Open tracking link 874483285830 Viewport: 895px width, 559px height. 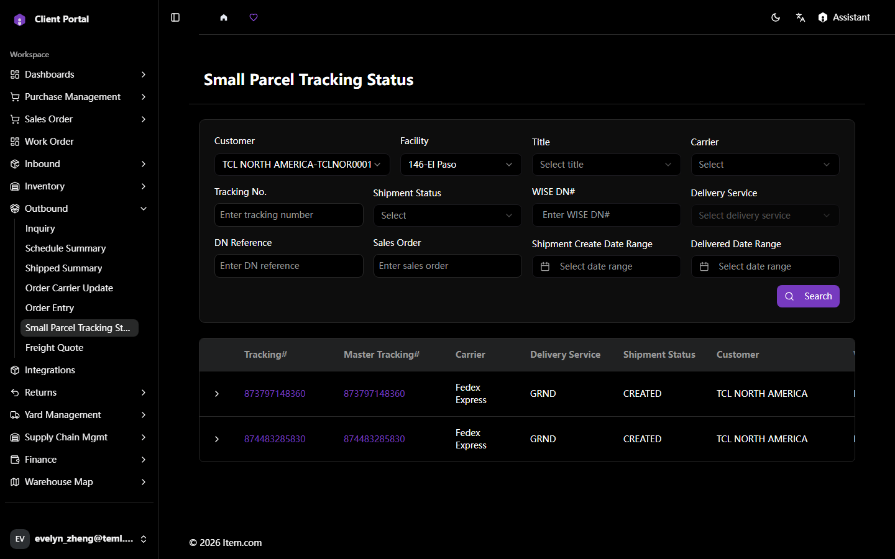point(275,439)
